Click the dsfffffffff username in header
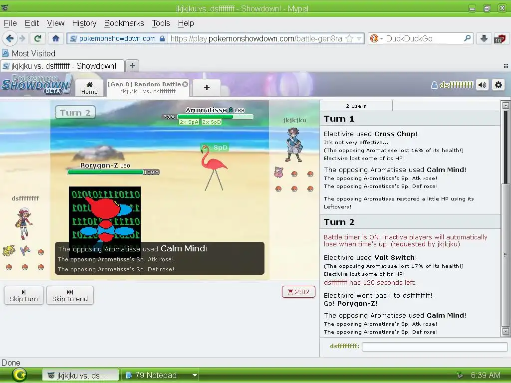The width and height of the screenshot is (511, 383). (452, 85)
